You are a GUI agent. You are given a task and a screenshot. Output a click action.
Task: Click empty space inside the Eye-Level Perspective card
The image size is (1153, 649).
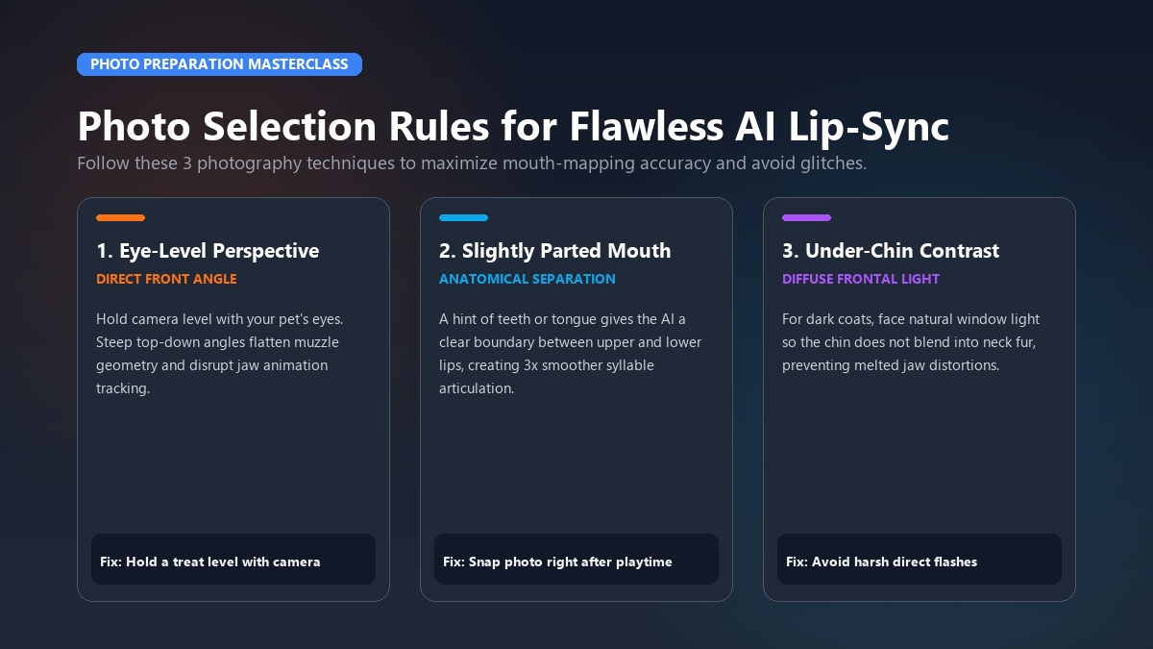coord(233,466)
